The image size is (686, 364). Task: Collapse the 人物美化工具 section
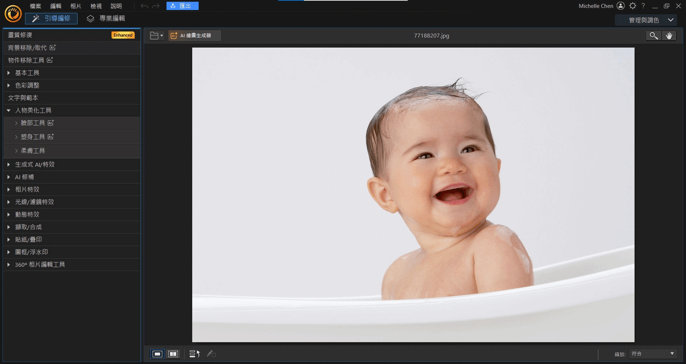[x=9, y=110]
